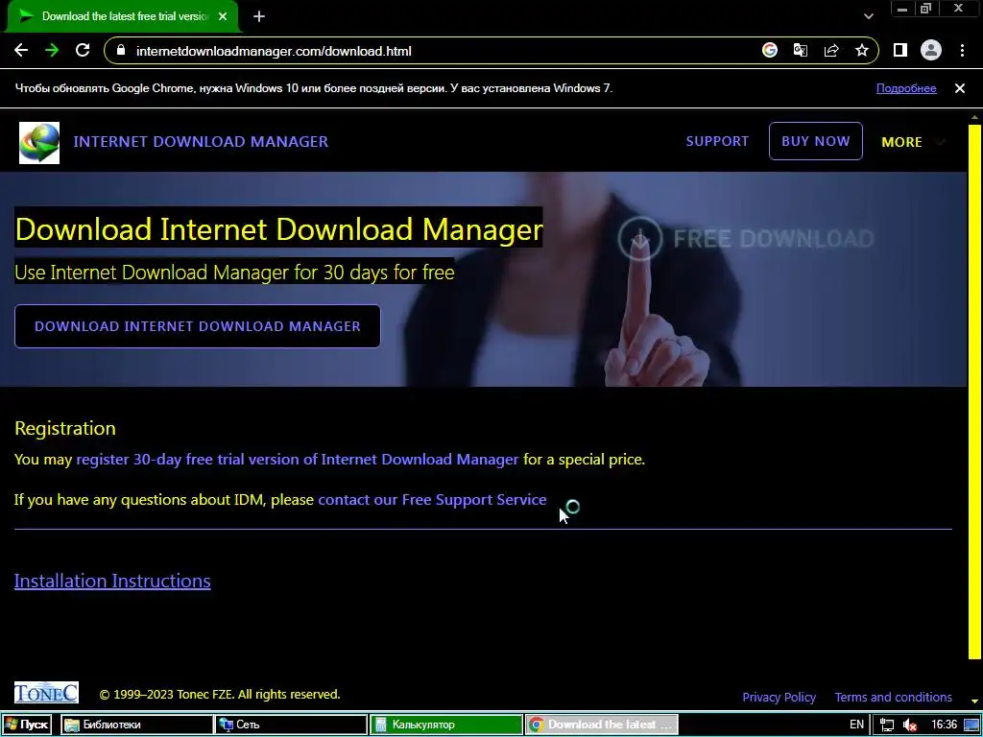Go forward with the green forward arrow
This screenshot has height=737, width=983.
(52, 51)
